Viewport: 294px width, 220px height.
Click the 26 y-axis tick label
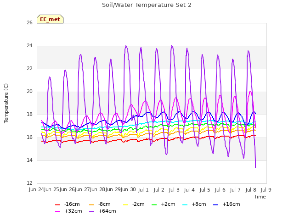pyautogui.click(x=29, y=22)
